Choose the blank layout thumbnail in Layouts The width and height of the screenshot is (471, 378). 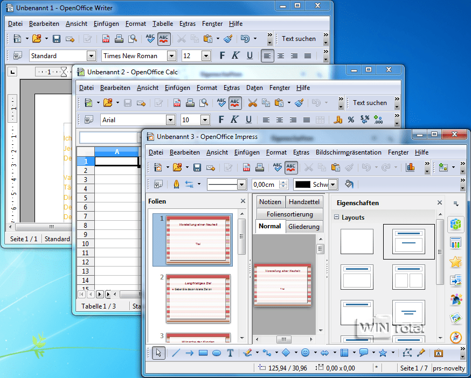357,242
